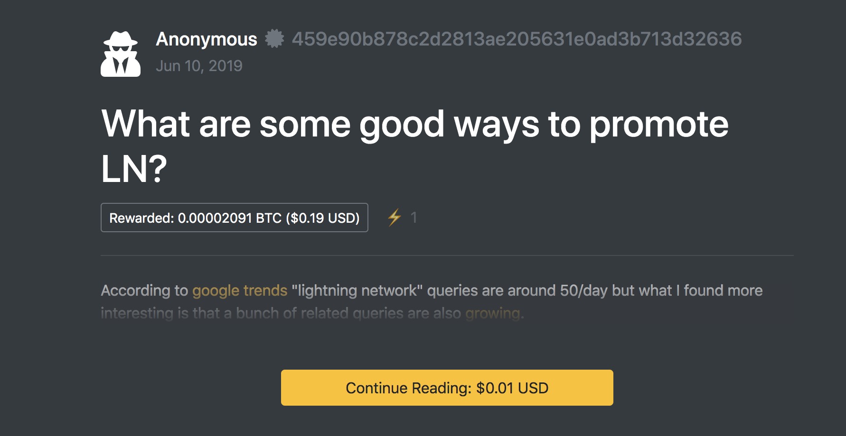Open the Anonymous author profile name

pyautogui.click(x=207, y=39)
